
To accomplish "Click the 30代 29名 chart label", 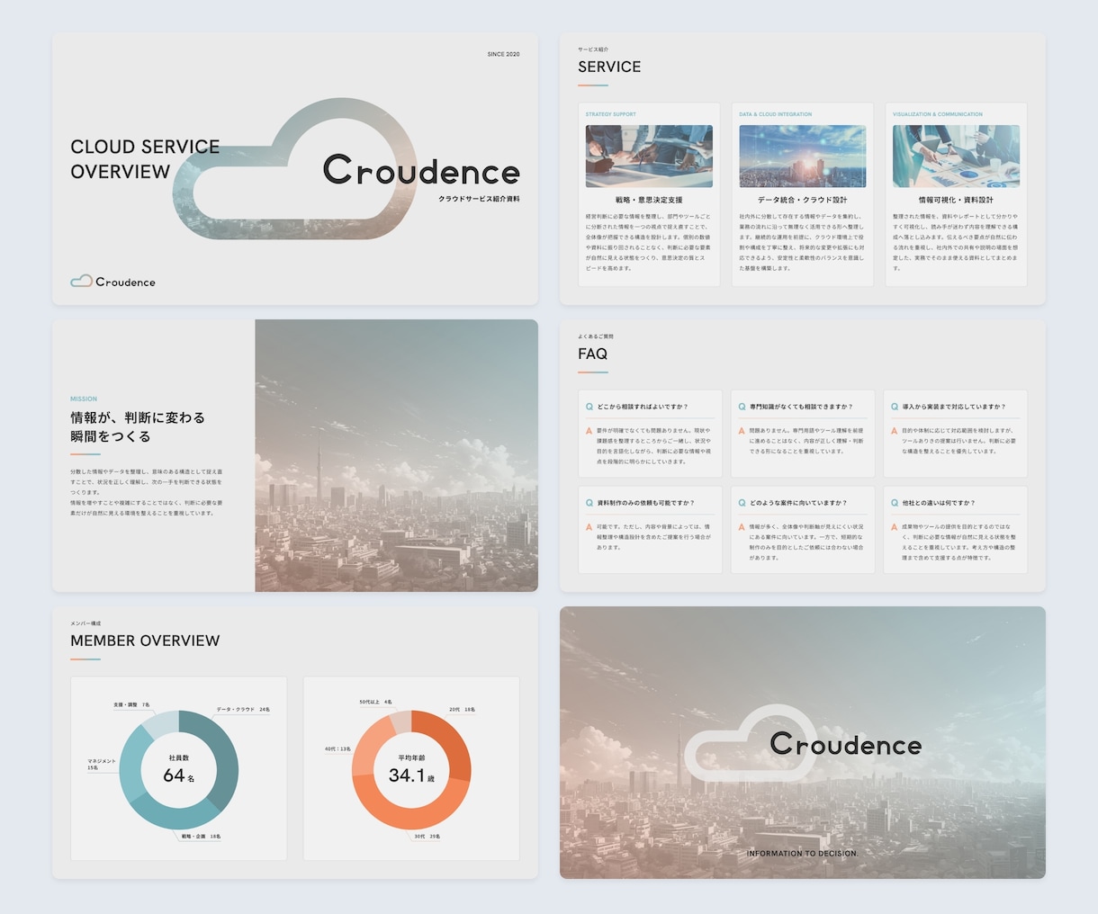I will [427, 837].
